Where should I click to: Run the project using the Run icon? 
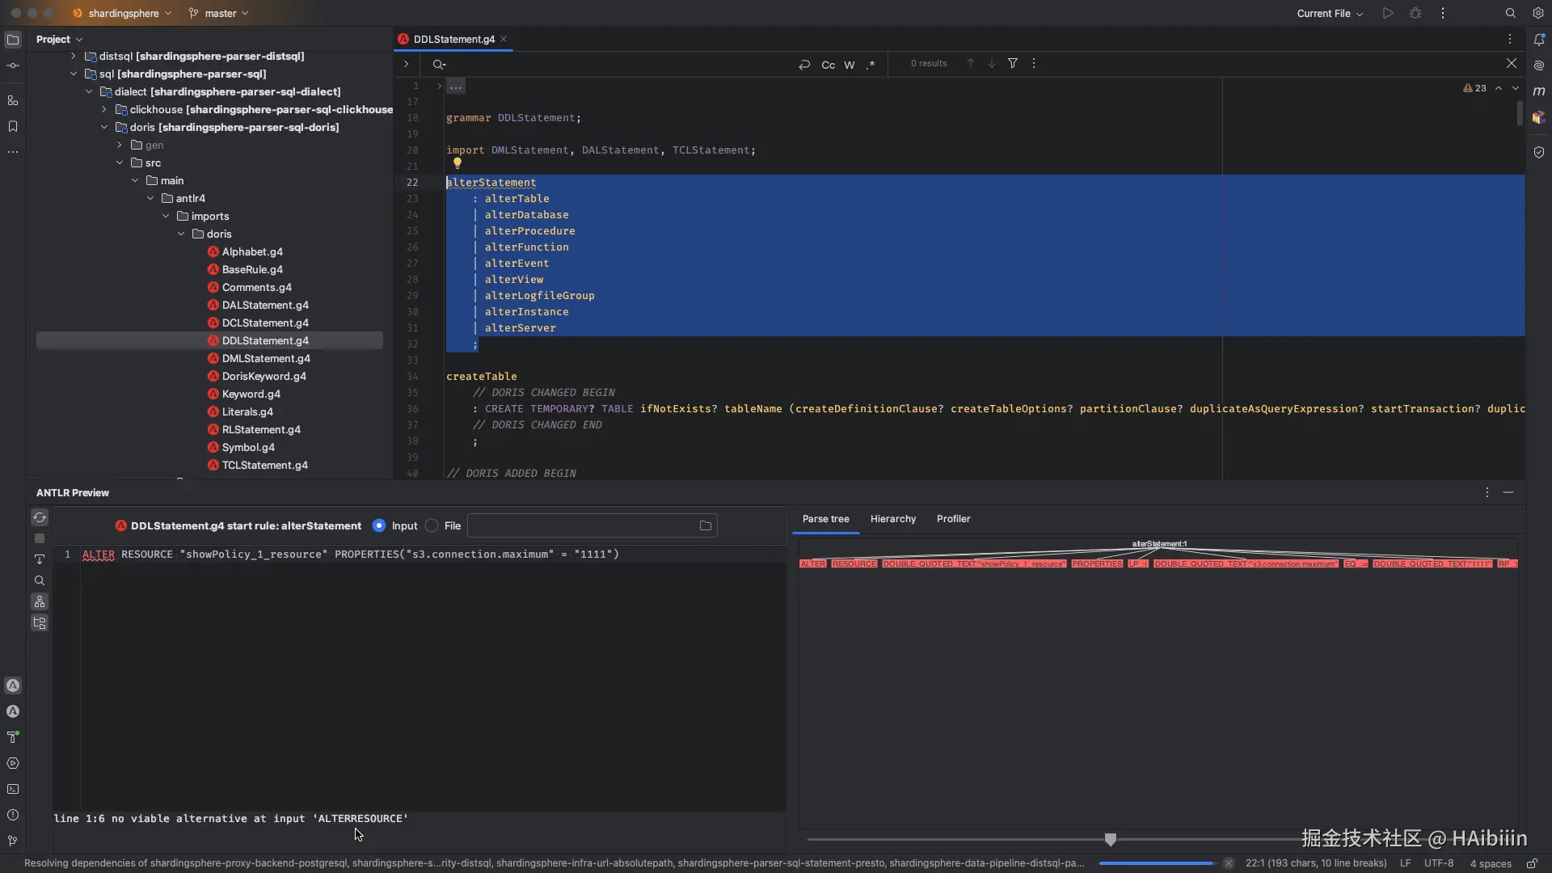click(x=1388, y=13)
